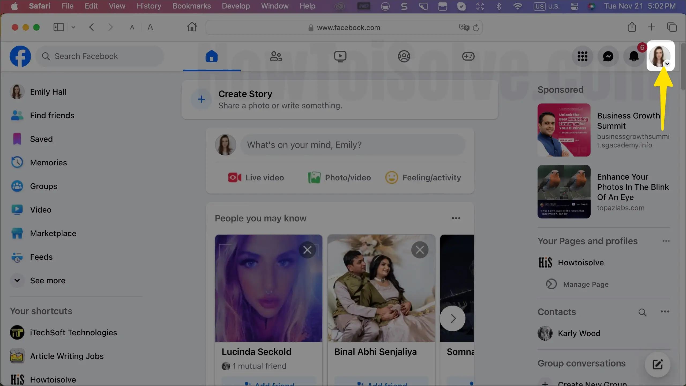The width and height of the screenshot is (686, 386).
Task: Select the Home tab
Action: coord(211,56)
